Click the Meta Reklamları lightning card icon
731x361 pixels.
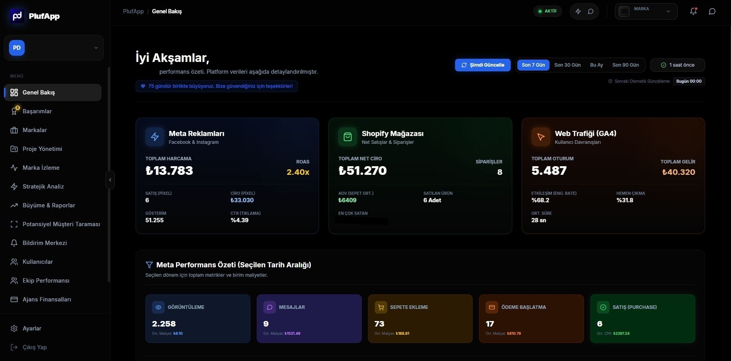click(155, 137)
